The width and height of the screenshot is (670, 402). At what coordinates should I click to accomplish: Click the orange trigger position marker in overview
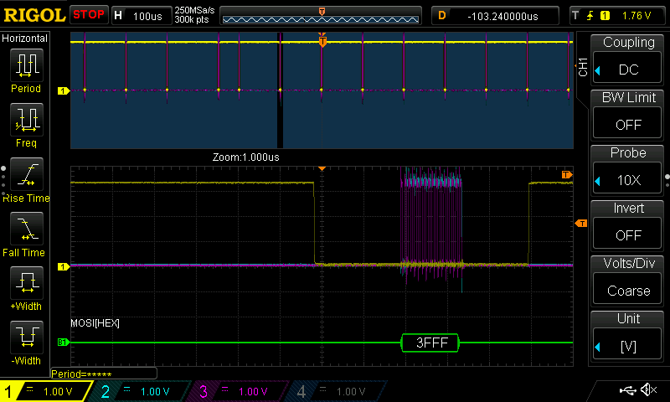(322, 41)
